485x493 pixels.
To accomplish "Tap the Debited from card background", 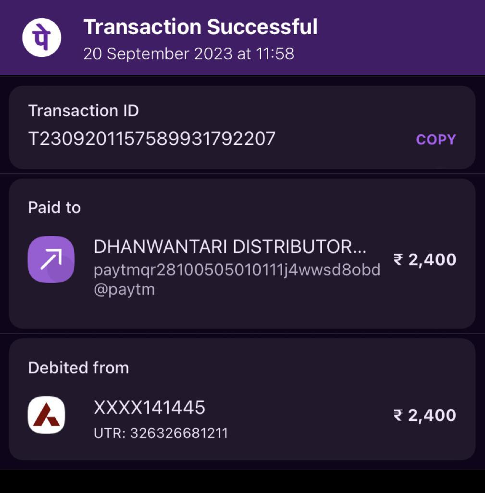I will tap(242, 399).
